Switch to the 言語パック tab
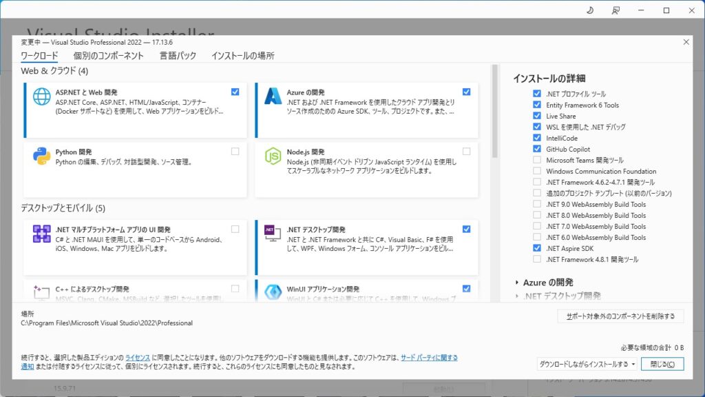 pos(178,56)
